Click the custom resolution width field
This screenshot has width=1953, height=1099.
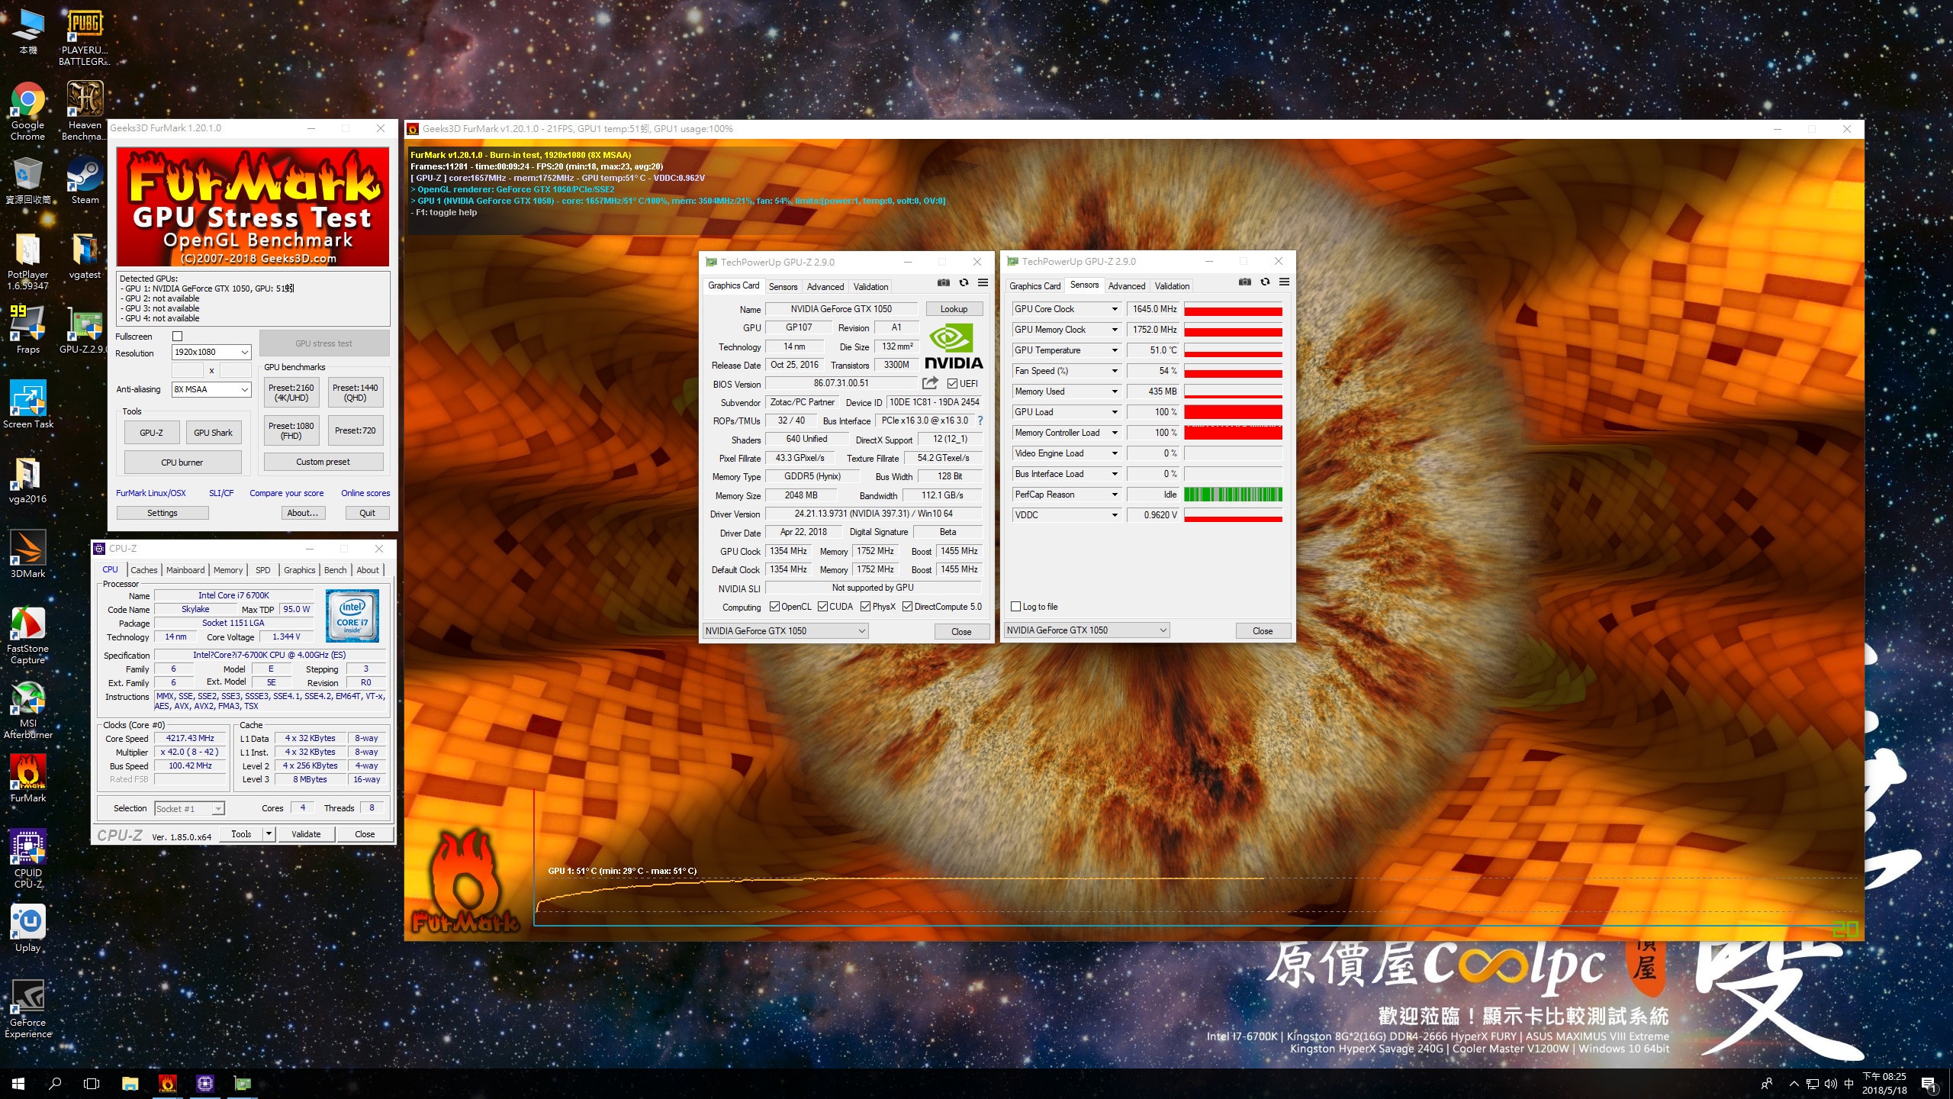(188, 371)
